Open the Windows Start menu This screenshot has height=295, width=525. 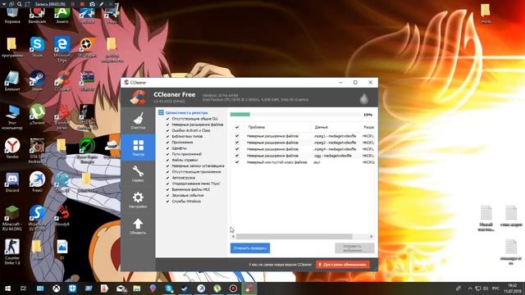[x=7, y=288]
